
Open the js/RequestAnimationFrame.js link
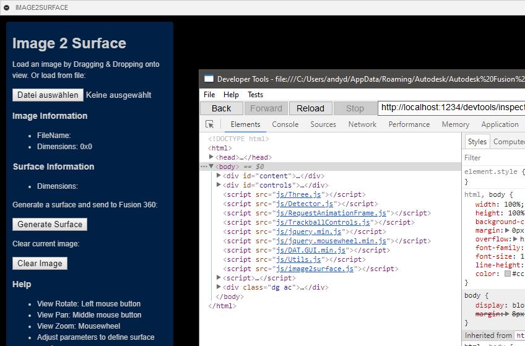331,213
